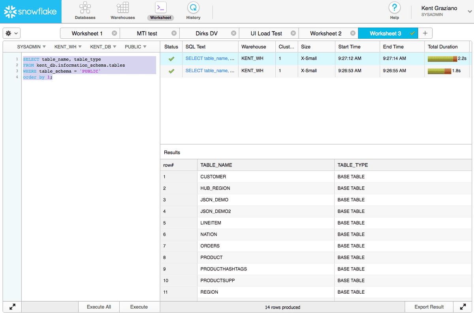The height and width of the screenshot is (313, 474).
Task: Sort by the Total Duration column header
Action: click(447, 47)
